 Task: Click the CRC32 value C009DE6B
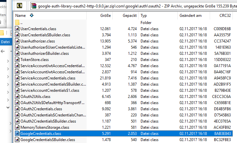(x=222, y=29)
